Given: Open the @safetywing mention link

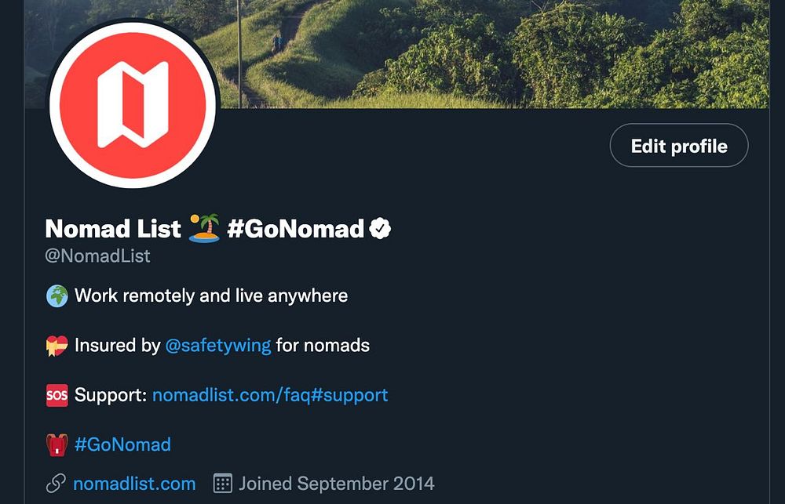Looking at the screenshot, I should coord(218,346).
